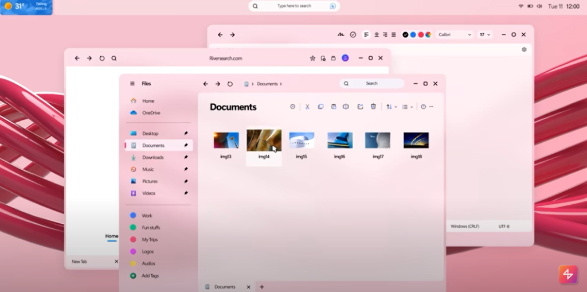Choose the red text color swatch

pyautogui.click(x=421, y=34)
